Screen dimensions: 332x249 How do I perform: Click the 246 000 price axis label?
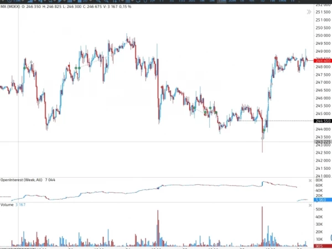click(323, 98)
